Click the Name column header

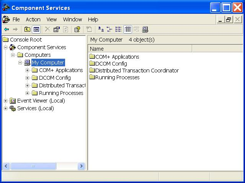click(x=140, y=49)
